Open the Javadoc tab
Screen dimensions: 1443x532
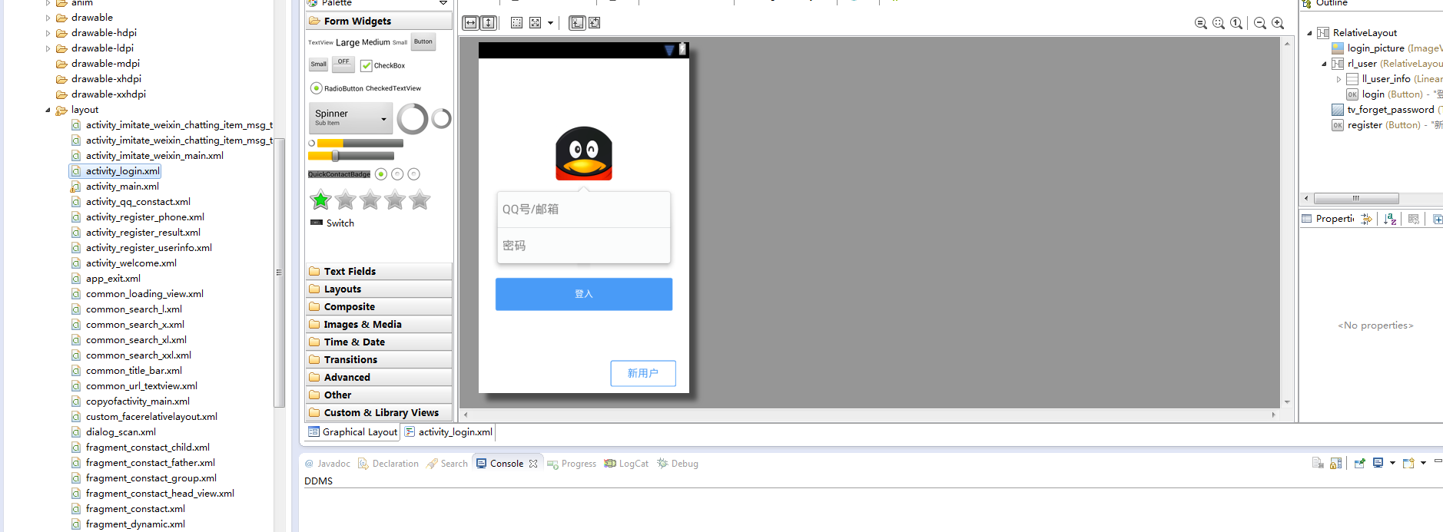(x=327, y=464)
